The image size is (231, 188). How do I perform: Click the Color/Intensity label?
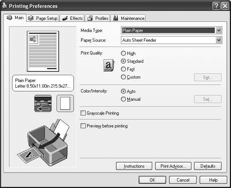coord(94,91)
